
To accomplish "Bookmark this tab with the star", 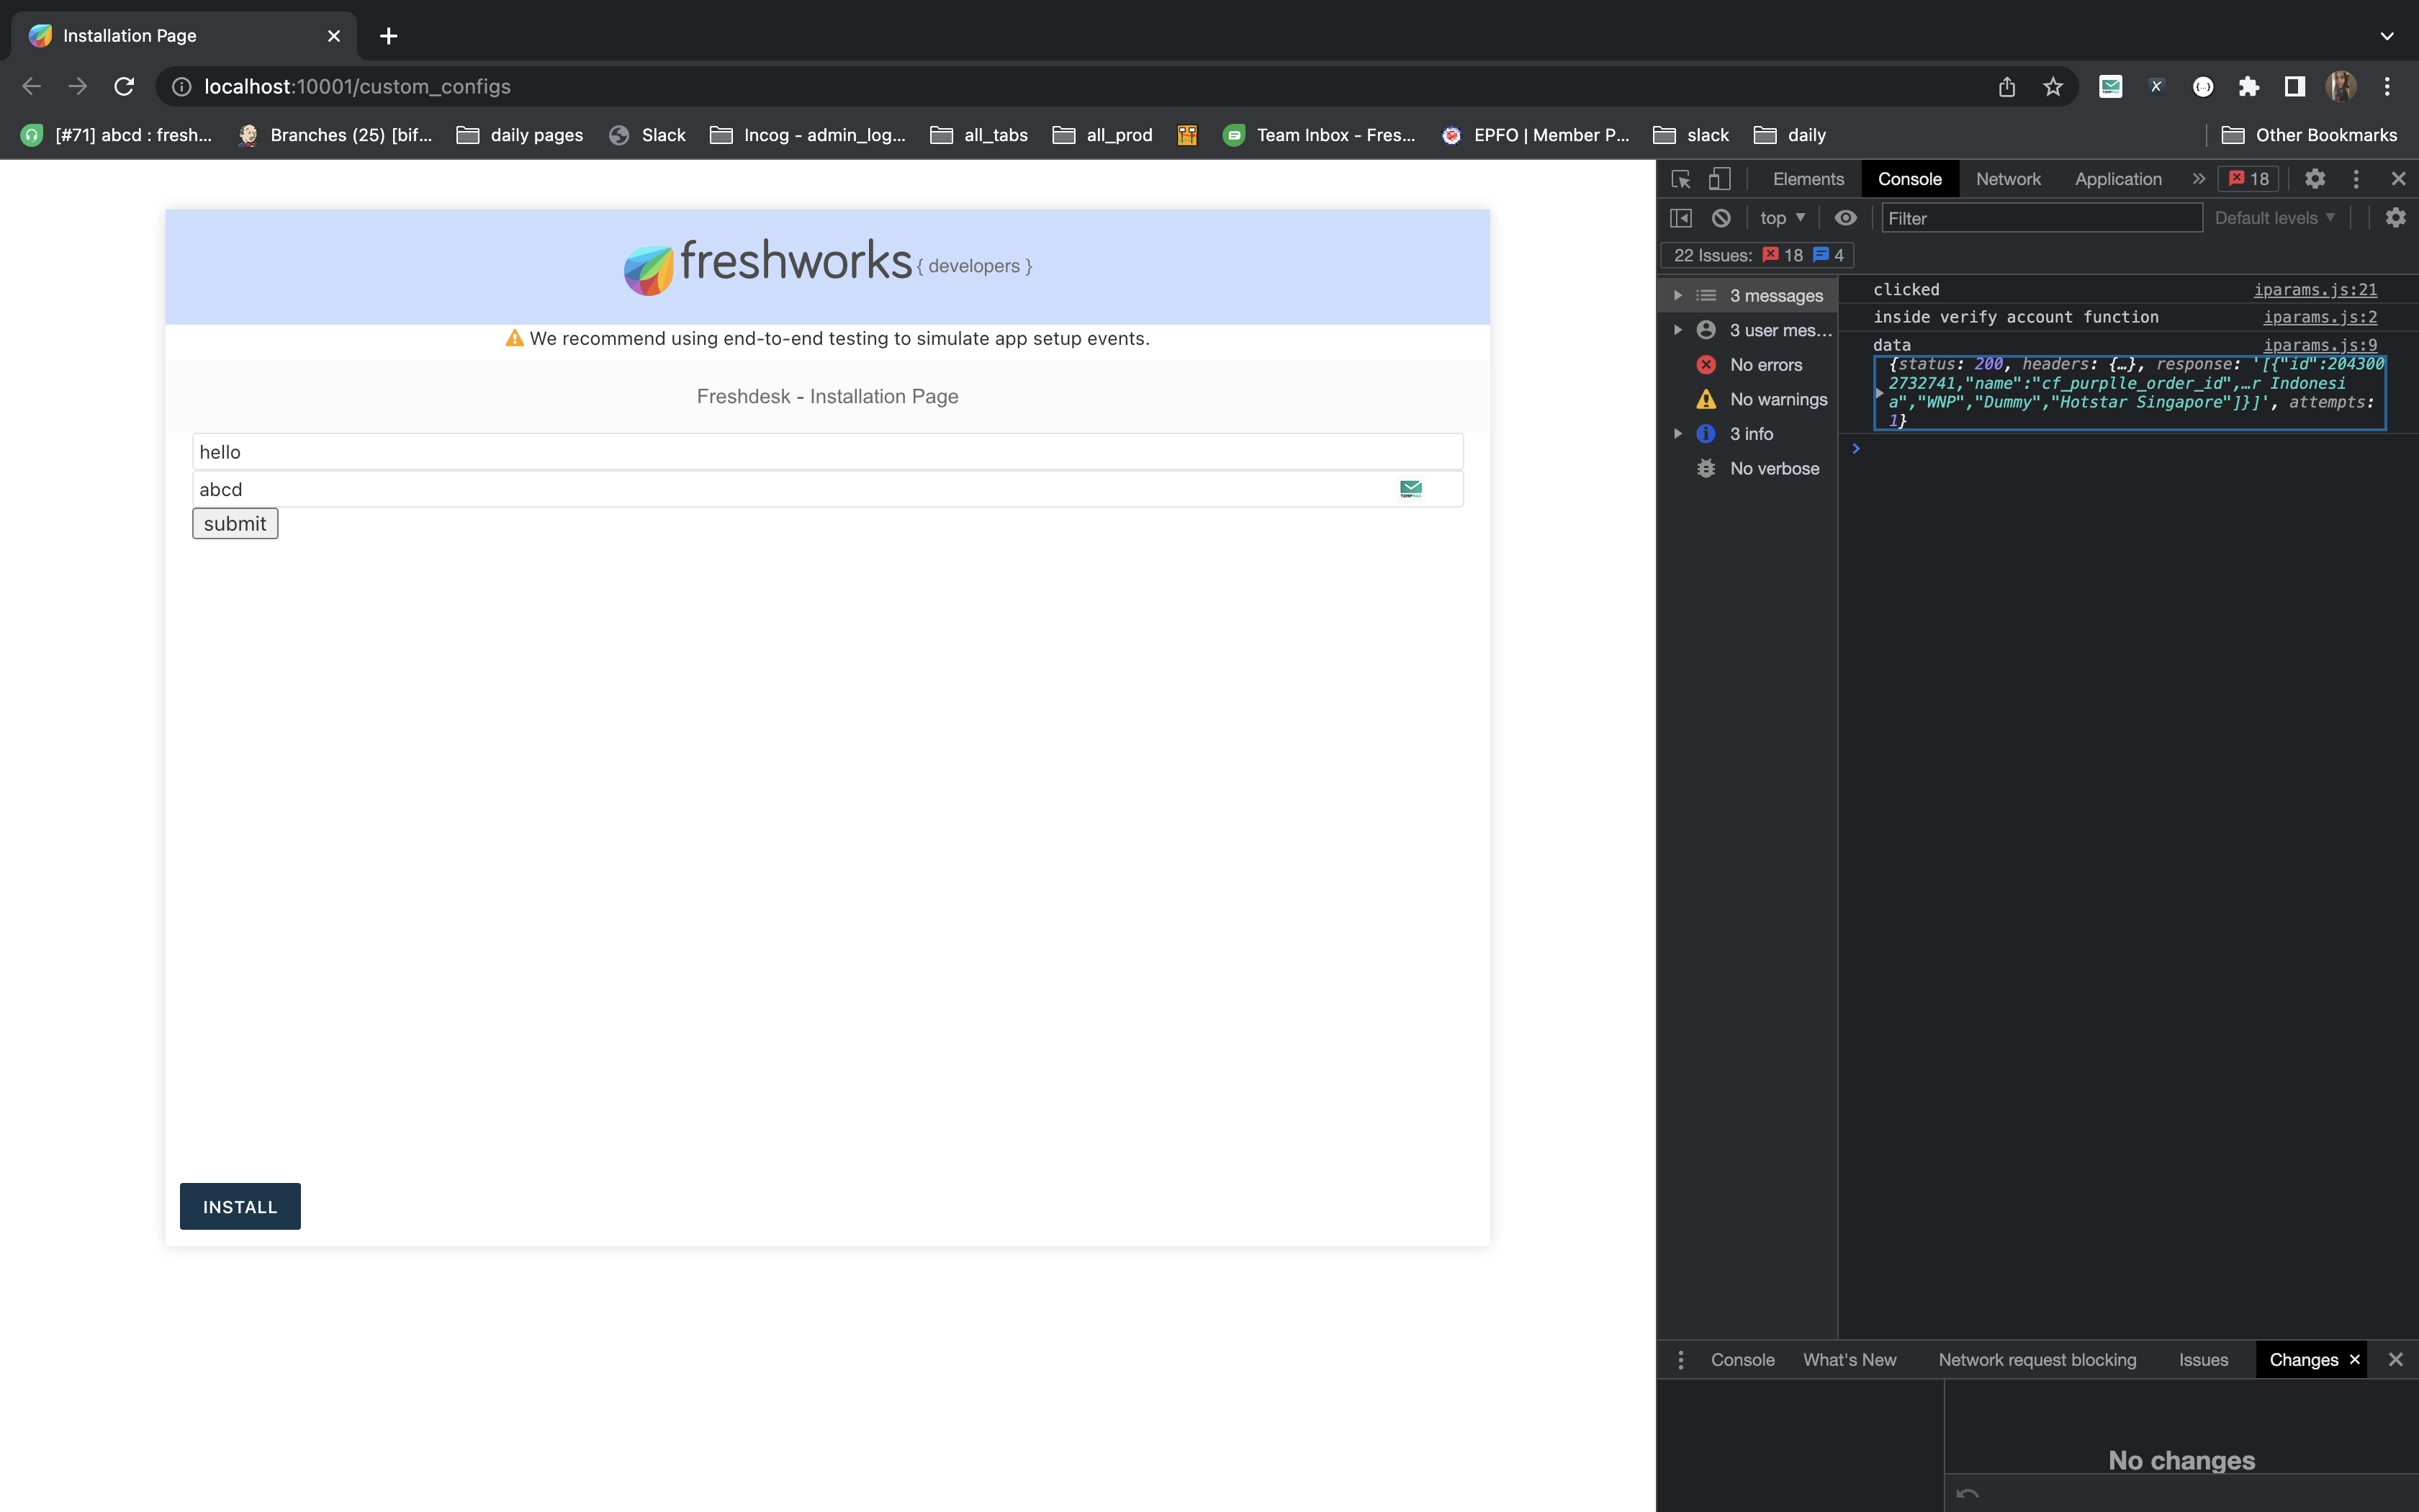I will point(2052,87).
